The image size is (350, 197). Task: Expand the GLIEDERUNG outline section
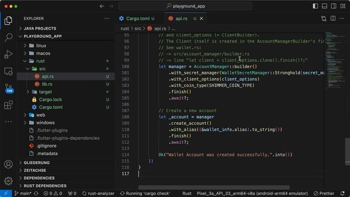[x=66, y=163]
